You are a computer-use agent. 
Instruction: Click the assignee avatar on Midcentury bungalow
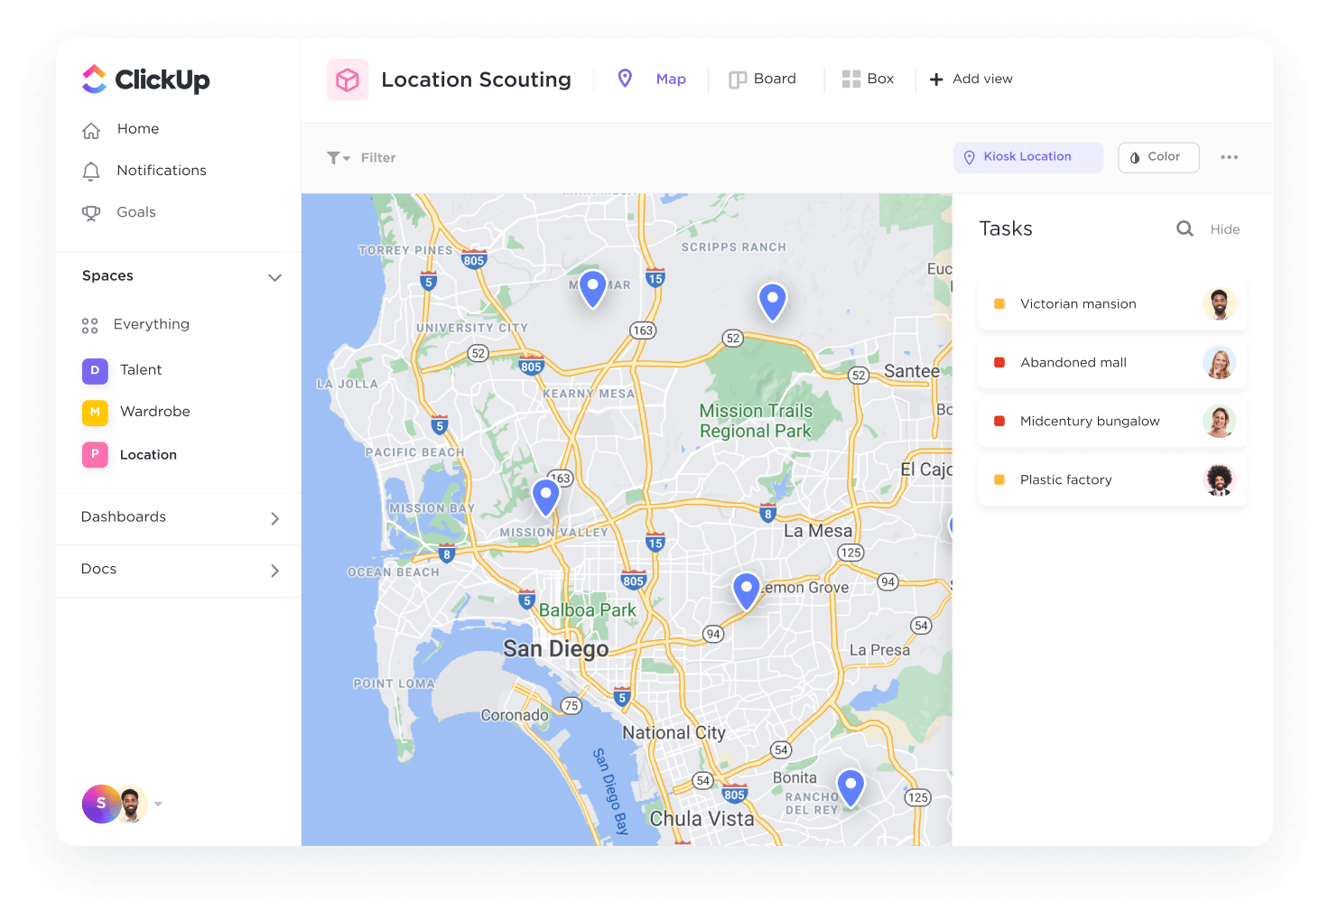1219,422
